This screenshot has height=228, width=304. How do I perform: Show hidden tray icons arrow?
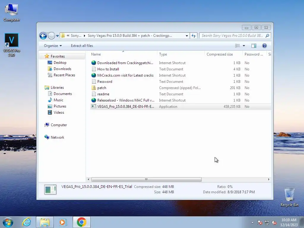pyautogui.click(x=252, y=222)
